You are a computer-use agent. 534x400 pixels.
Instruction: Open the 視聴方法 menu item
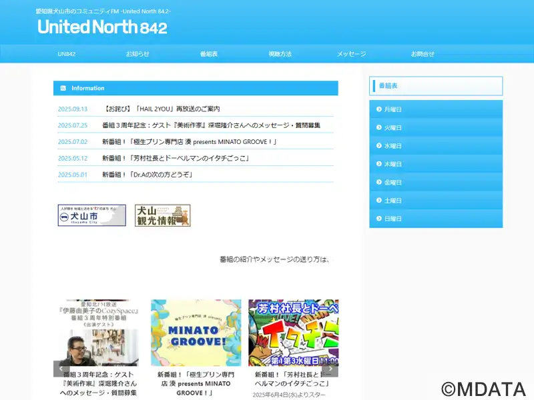click(280, 54)
